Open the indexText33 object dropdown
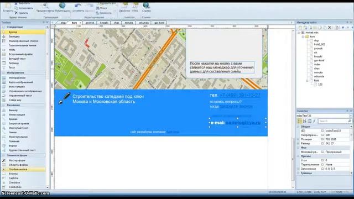Image resolution: width=354 pixels, height=199 pixels. pyautogui.click(x=350, y=116)
